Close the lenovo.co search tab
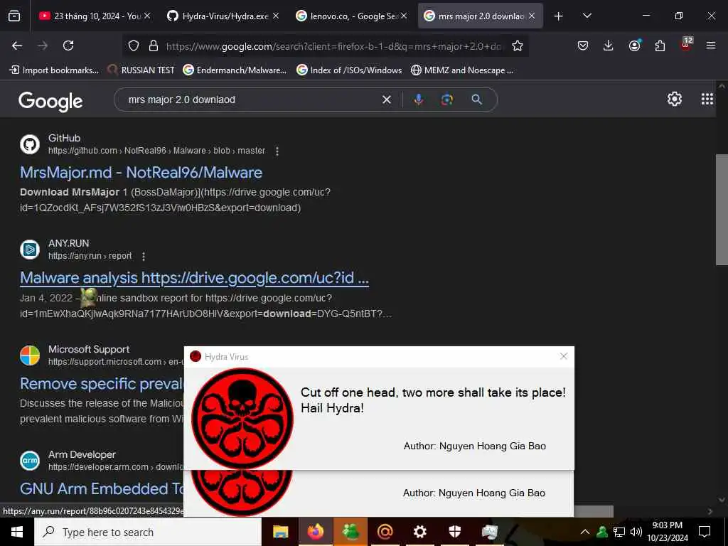Viewport: 728px width, 546px height. [x=404, y=16]
